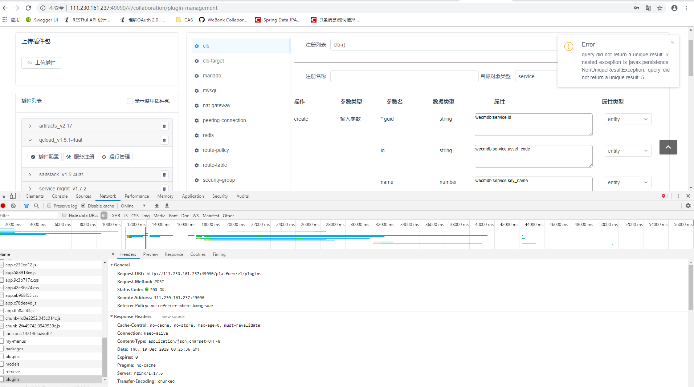The width and height of the screenshot is (694, 387).
Task: Import HAR file with the upload arrow
Action: click(x=157, y=206)
